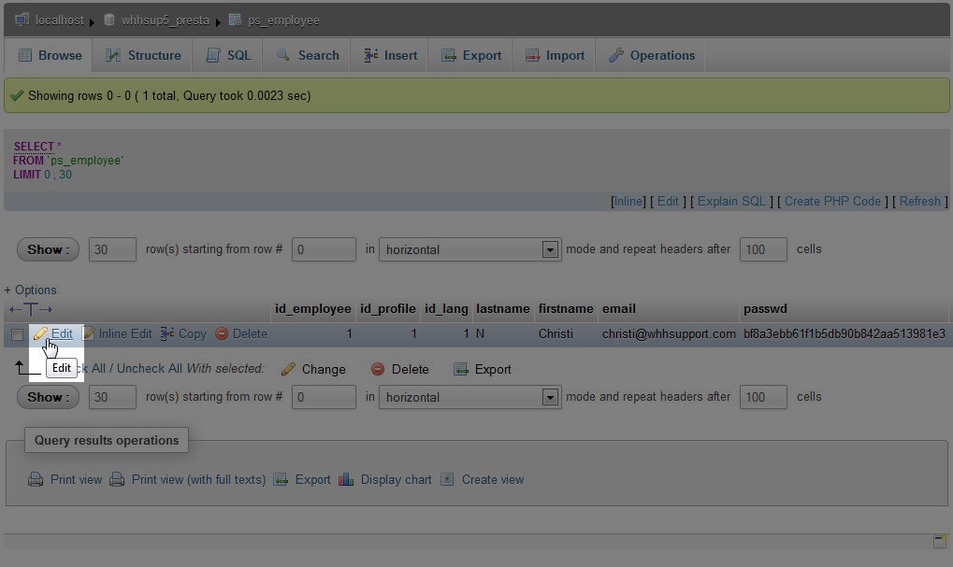Click Export in Query results operations
Screen dimensions: 953x567
click(312, 479)
